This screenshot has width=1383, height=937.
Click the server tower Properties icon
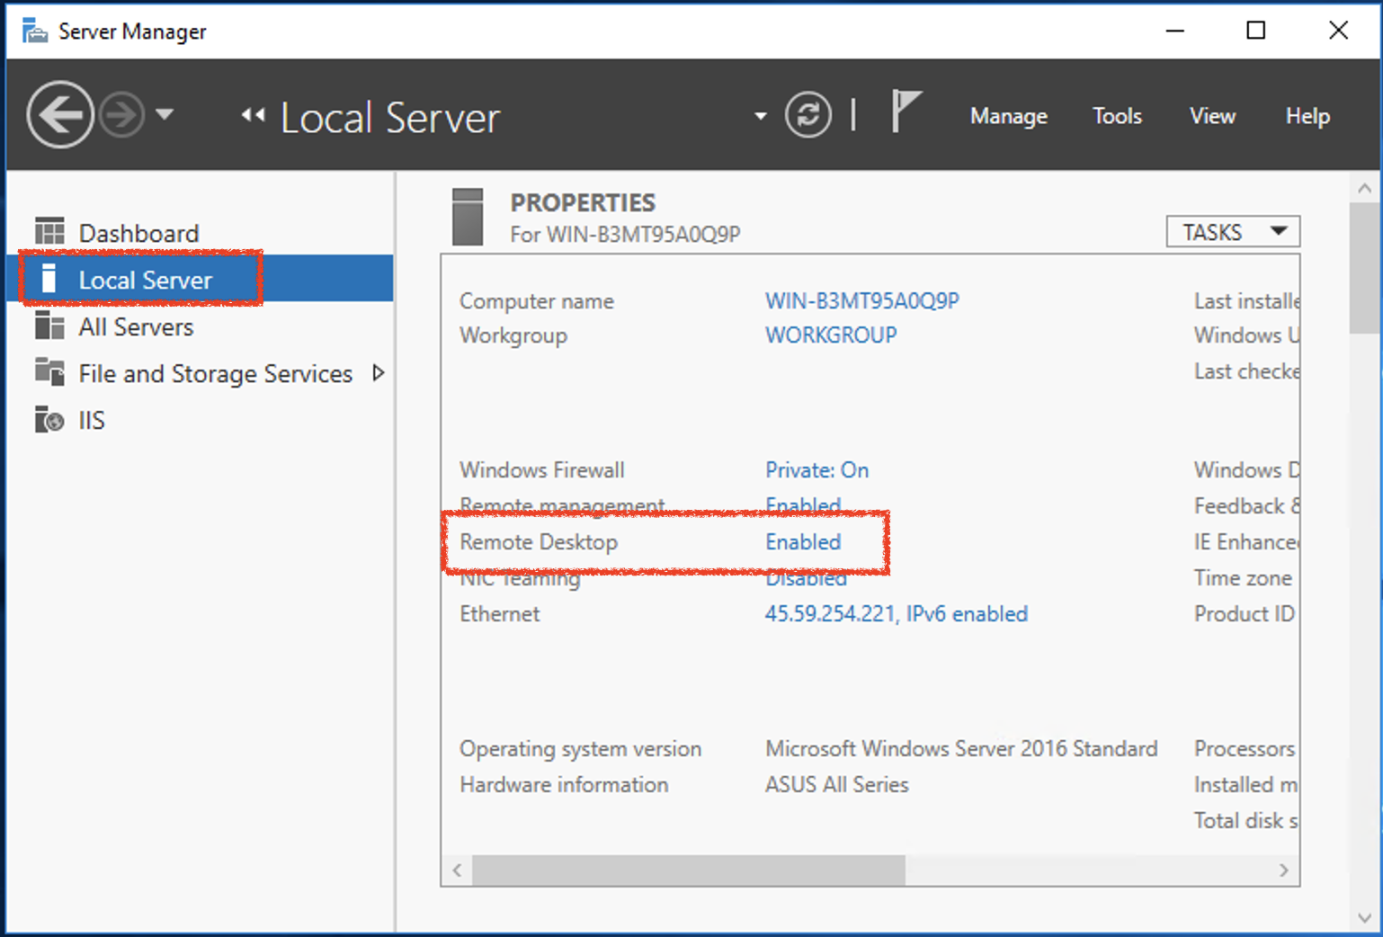(x=468, y=217)
